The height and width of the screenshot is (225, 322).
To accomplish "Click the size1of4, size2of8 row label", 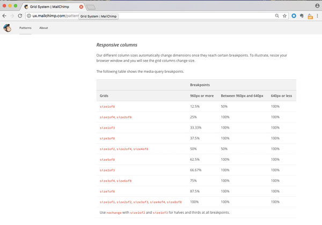I will [115, 117].
